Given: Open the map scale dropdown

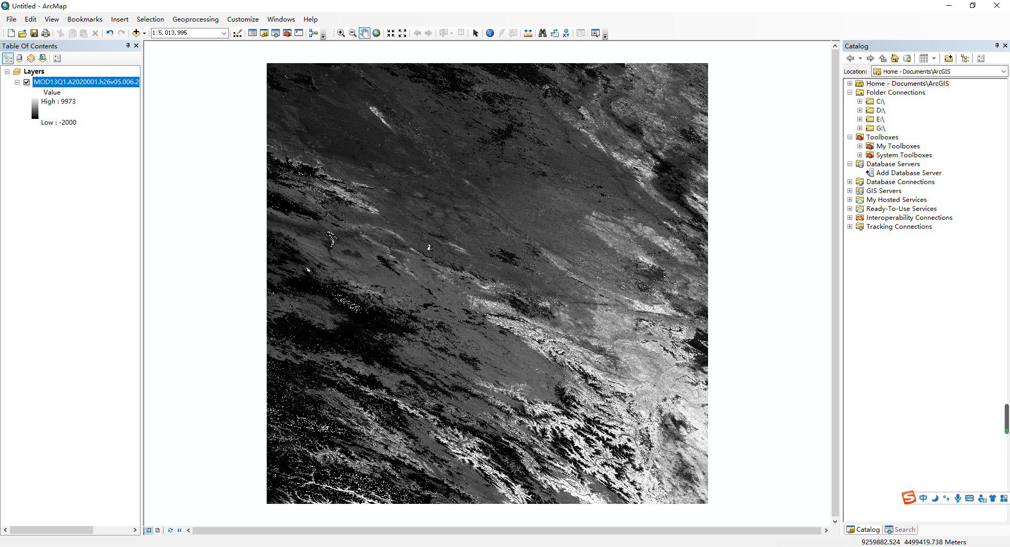Looking at the screenshot, I should 224,33.
